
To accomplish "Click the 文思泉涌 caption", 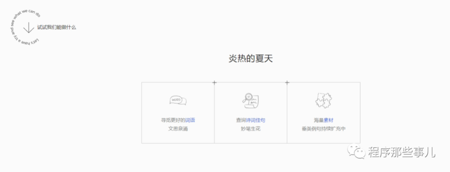I will [x=178, y=129].
